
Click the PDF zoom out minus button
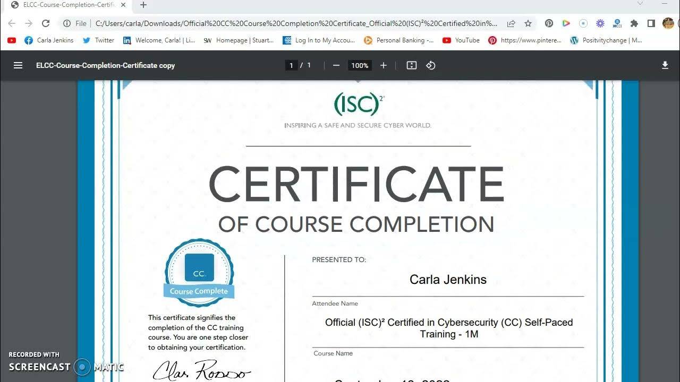coord(336,65)
